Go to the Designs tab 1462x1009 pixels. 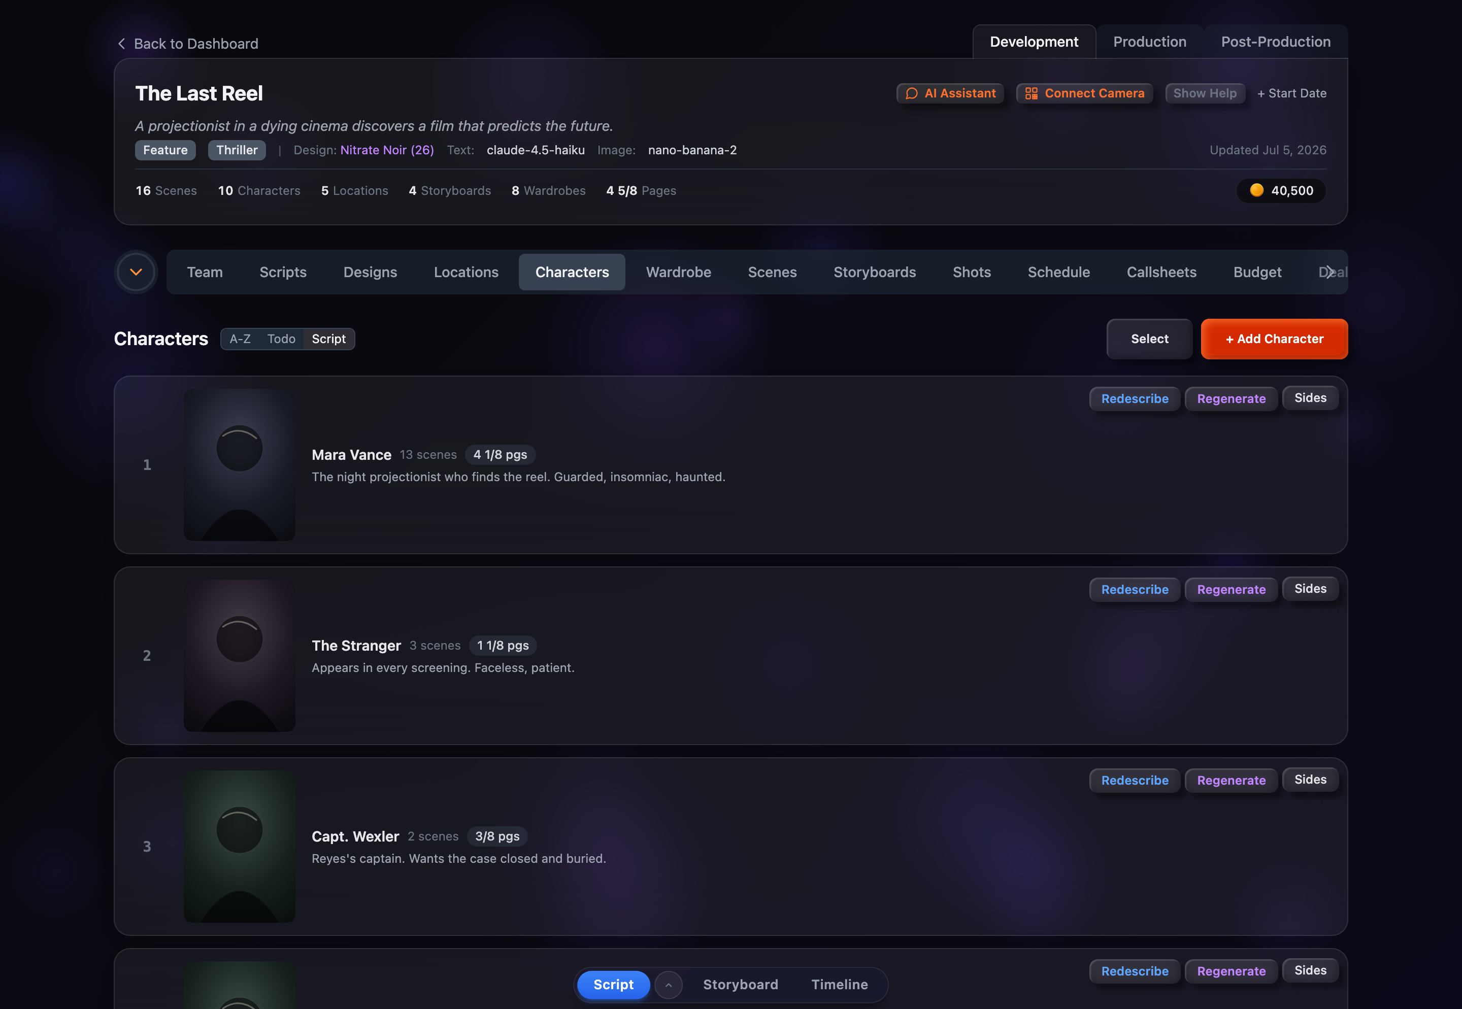point(370,272)
